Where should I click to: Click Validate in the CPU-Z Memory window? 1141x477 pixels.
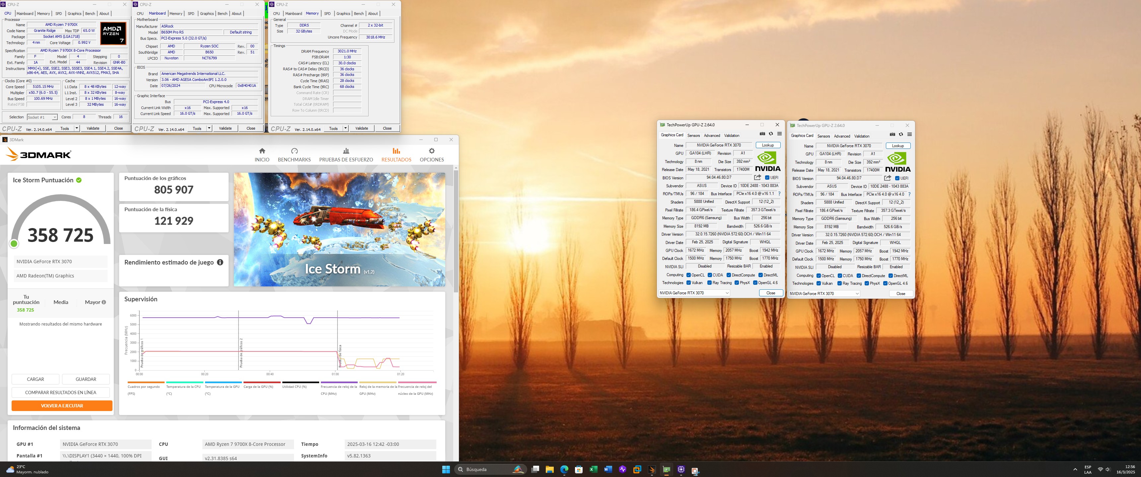[361, 128]
